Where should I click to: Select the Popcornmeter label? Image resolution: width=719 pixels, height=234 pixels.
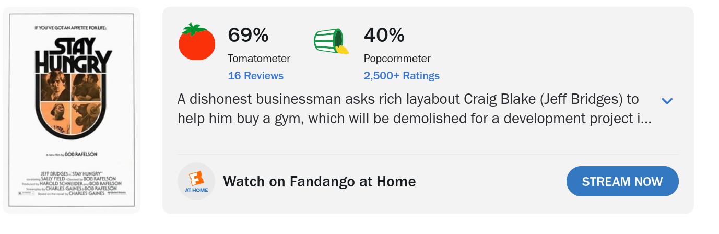[397, 58]
